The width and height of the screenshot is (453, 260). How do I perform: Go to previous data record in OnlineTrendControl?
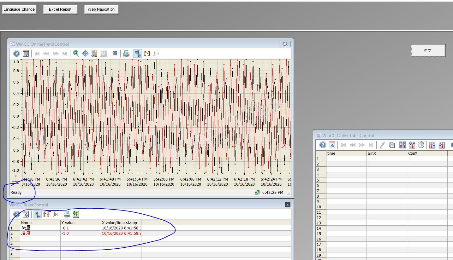click(x=46, y=54)
